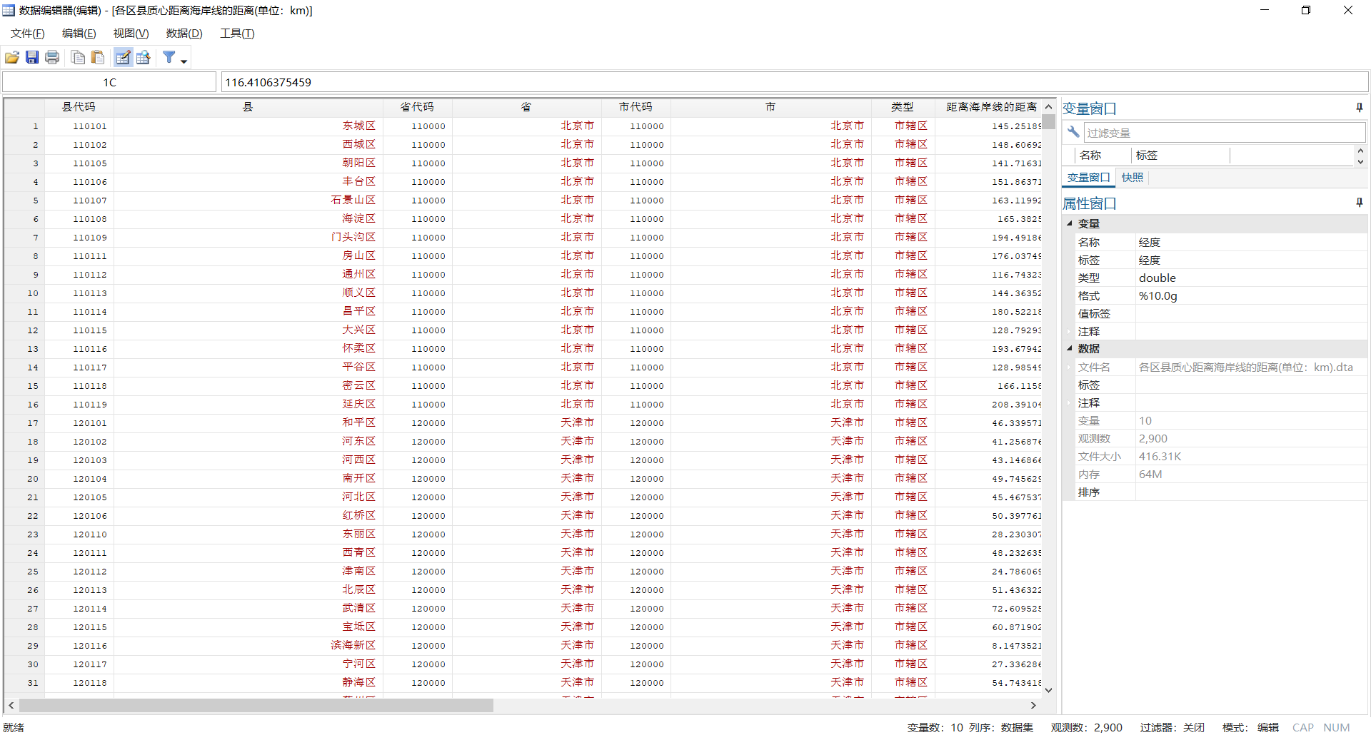
Task: Open the 数据(D) menu
Action: tap(184, 34)
